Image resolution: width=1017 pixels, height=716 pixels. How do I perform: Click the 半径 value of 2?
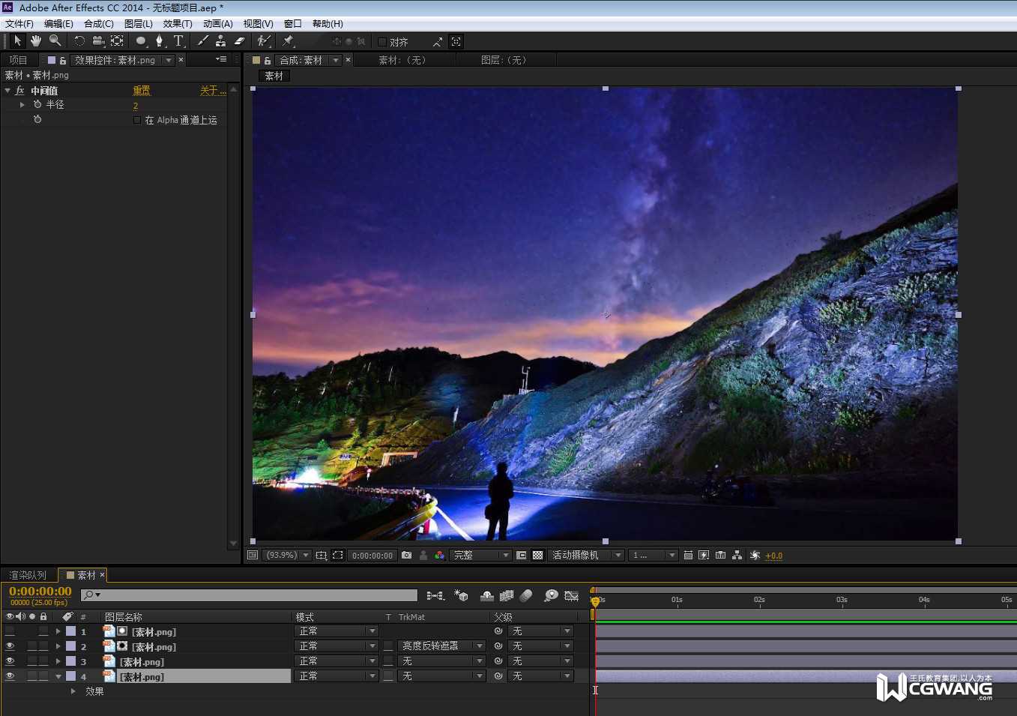point(136,106)
